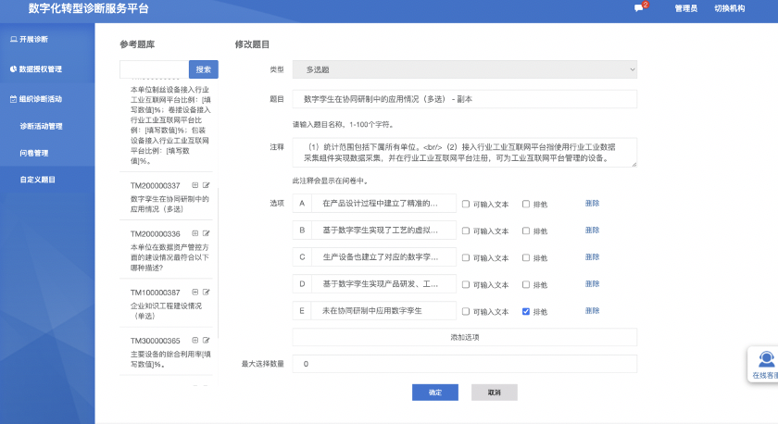Screen dimensions: 778x424
Task: Edit question TM200000337 via pencil icon
Action: [206, 185]
